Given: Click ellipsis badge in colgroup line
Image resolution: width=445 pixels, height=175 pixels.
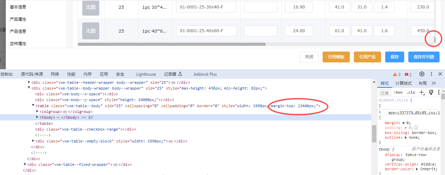Looking at the screenshot, I should click(x=65, y=112).
